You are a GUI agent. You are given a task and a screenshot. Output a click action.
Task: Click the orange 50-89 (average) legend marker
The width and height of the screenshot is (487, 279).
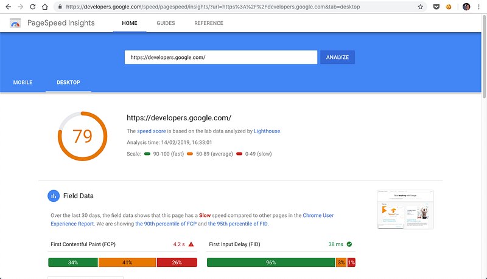pos(190,154)
